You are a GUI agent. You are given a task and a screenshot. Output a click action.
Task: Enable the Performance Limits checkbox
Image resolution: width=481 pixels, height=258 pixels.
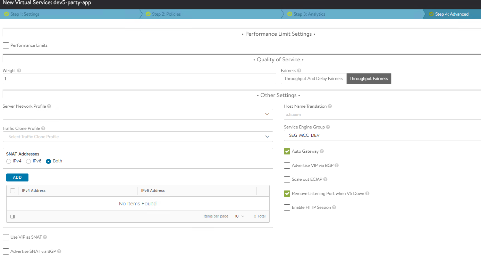6,45
